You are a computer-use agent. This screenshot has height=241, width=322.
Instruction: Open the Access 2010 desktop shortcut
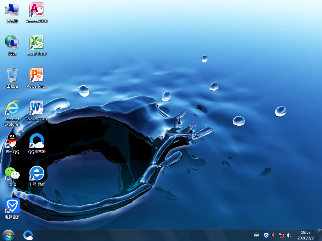37,10
